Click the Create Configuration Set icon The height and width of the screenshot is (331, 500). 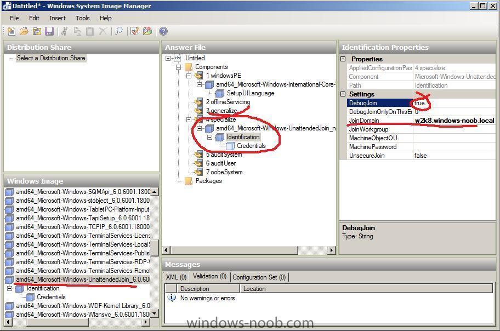[x=147, y=31]
